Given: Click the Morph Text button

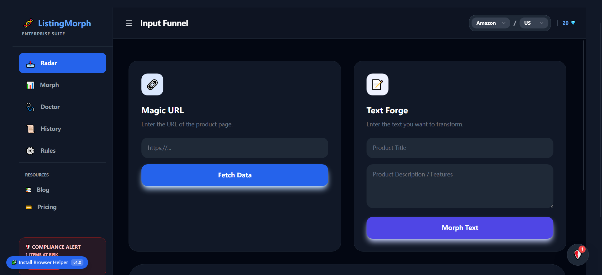Looking at the screenshot, I should 460,228.
